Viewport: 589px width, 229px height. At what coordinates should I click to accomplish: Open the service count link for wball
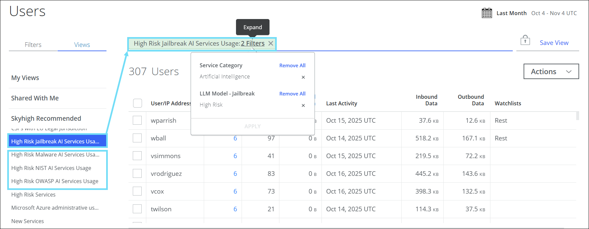pyautogui.click(x=235, y=138)
